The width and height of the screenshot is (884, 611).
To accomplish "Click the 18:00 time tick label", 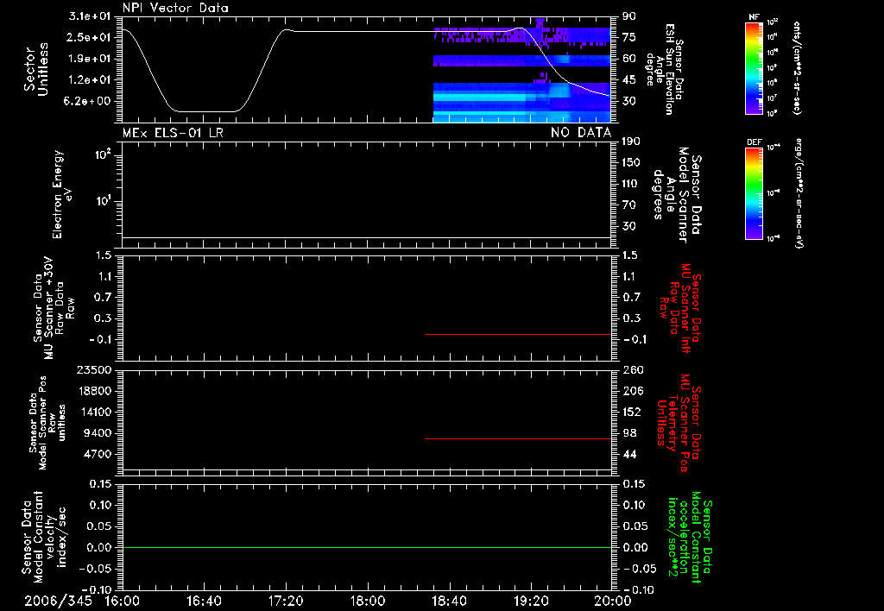I will pyautogui.click(x=368, y=601).
